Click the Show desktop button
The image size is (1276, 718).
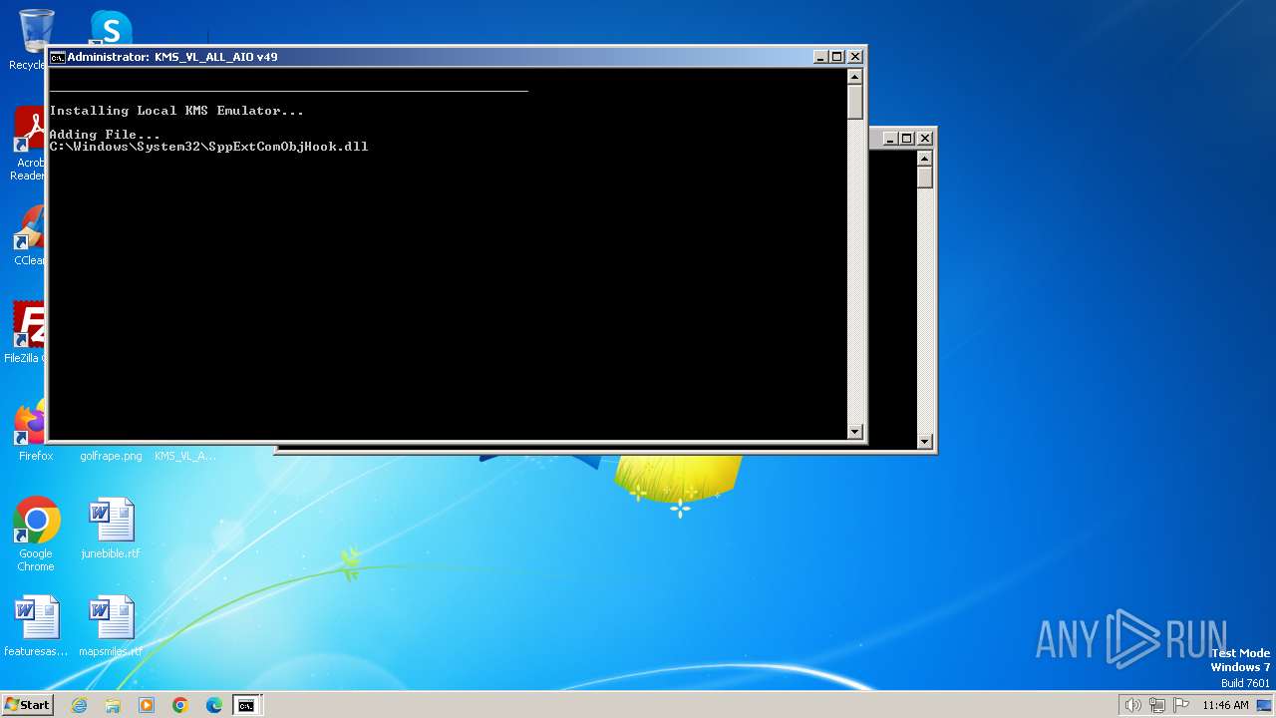[1264, 705]
